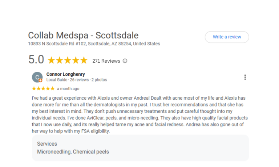The image size is (279, 167).
Task: Click the small five-star rating on the review
Action: point(43,88)
